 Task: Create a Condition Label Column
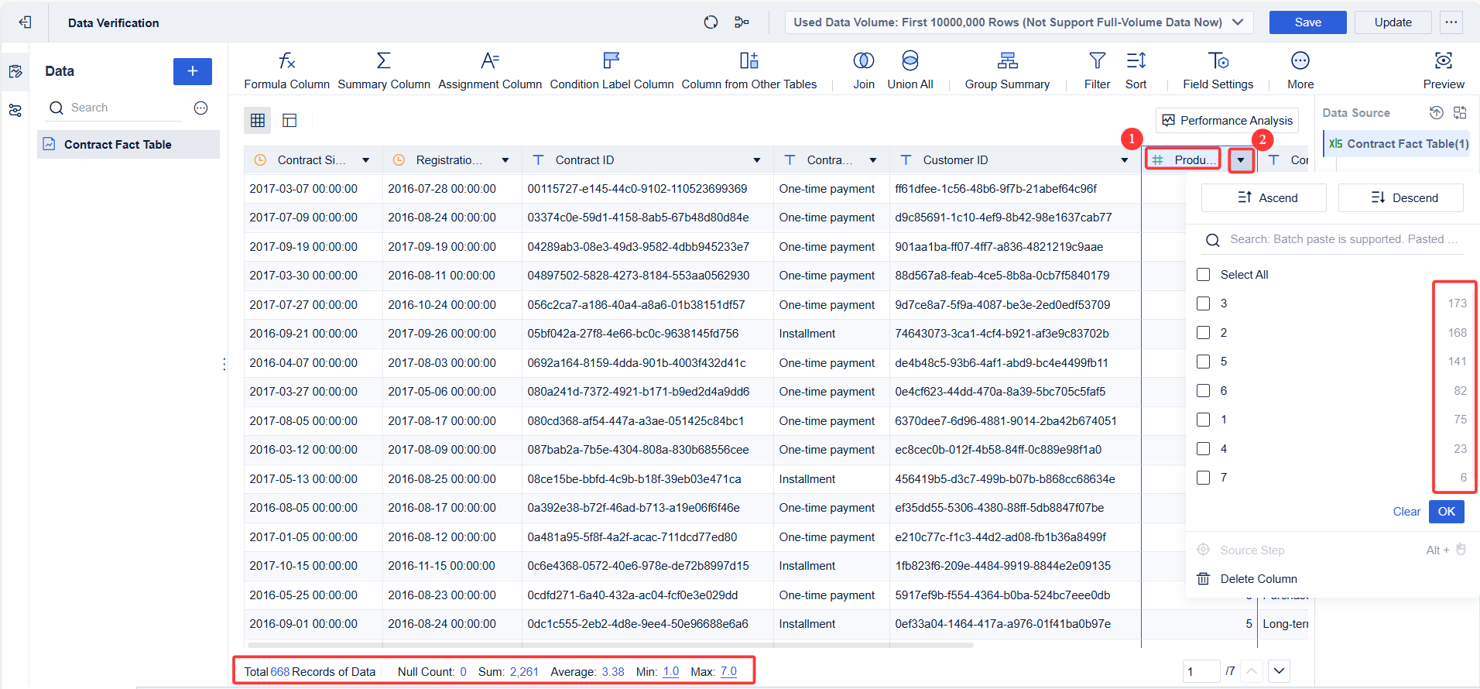[612, 70]
